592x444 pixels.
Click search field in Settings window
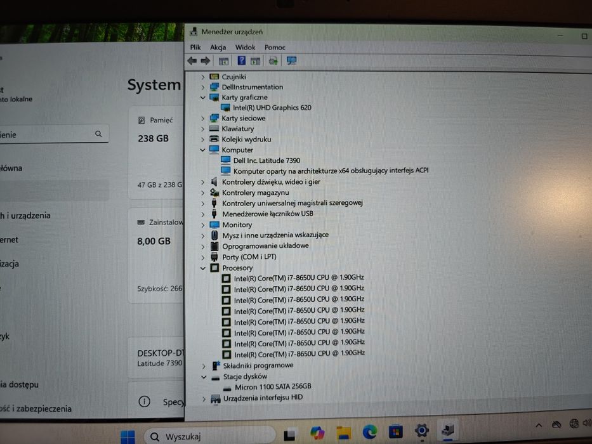pos(54,134)
